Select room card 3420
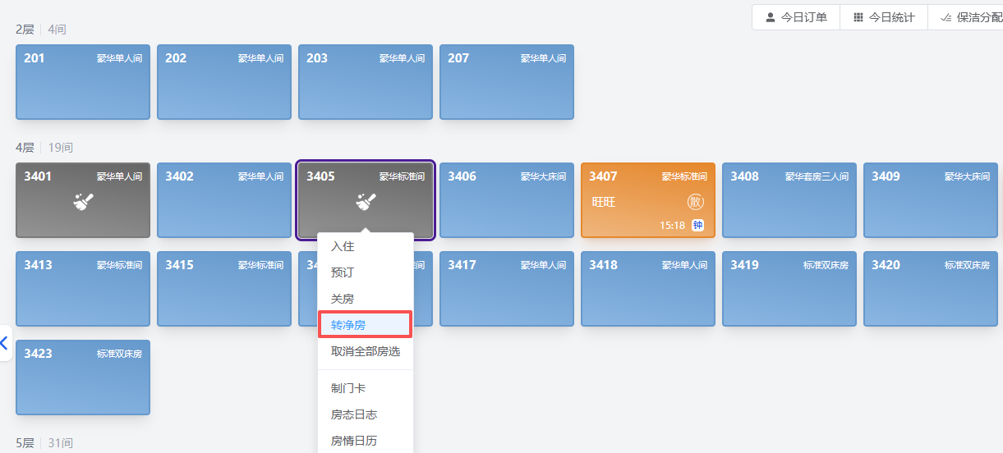The image size is (1003, 453). pos(931,289)
